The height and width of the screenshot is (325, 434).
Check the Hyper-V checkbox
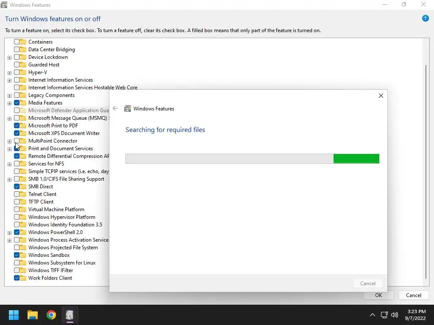(17, 72)
